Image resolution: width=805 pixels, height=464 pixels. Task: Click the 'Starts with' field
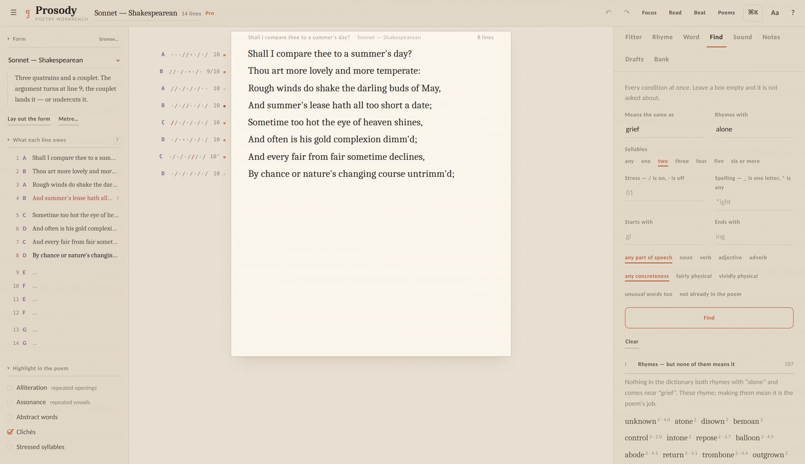[x=664, y=237]
